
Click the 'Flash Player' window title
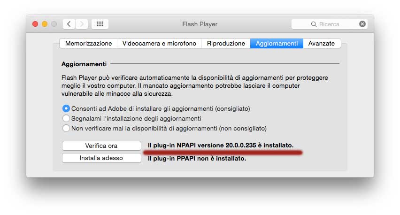click(200, 24)
